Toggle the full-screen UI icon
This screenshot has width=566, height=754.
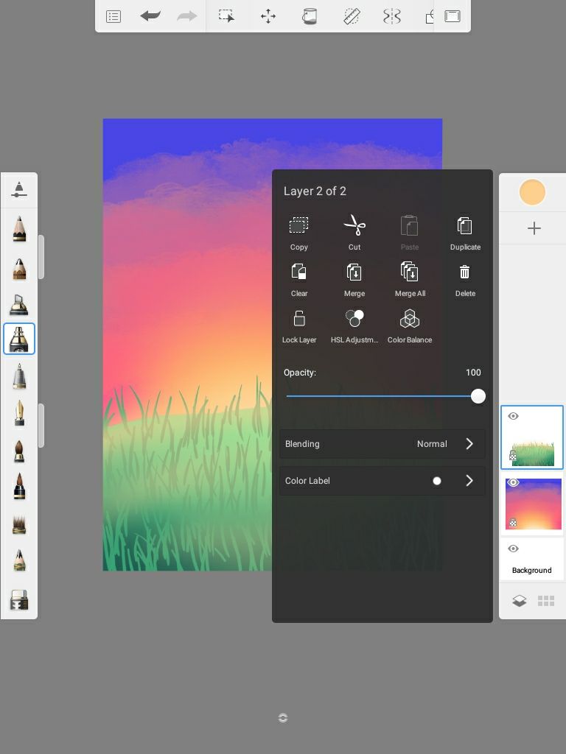pyautogui.click(x=452, y=16)
